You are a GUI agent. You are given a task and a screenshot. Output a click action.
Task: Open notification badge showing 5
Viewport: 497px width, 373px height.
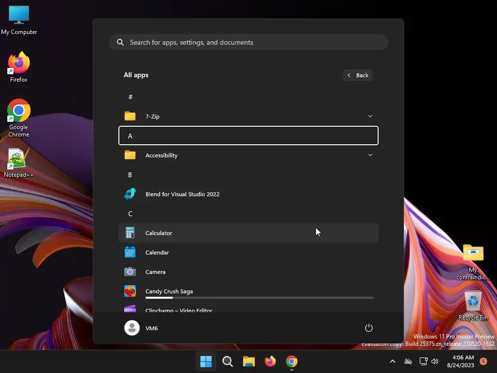pyautogui.click(x=483, y=361)
